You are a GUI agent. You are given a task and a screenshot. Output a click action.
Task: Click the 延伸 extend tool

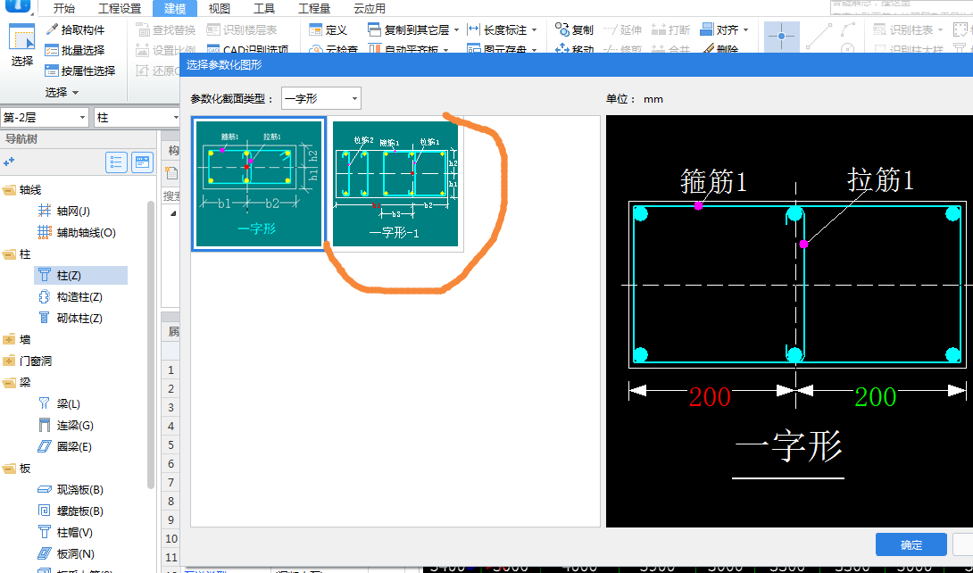click(x=623, y=29)
